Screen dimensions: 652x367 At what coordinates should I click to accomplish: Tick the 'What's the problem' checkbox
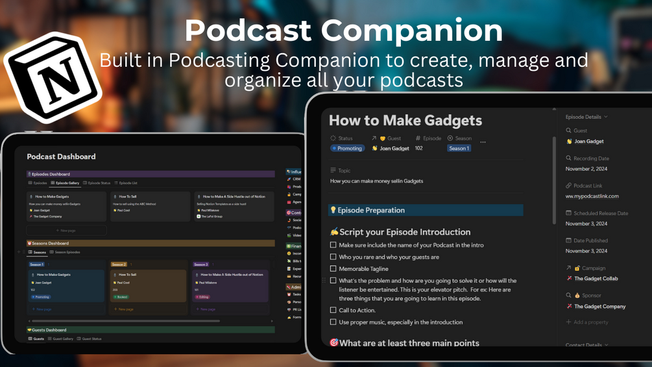(333, 281)
